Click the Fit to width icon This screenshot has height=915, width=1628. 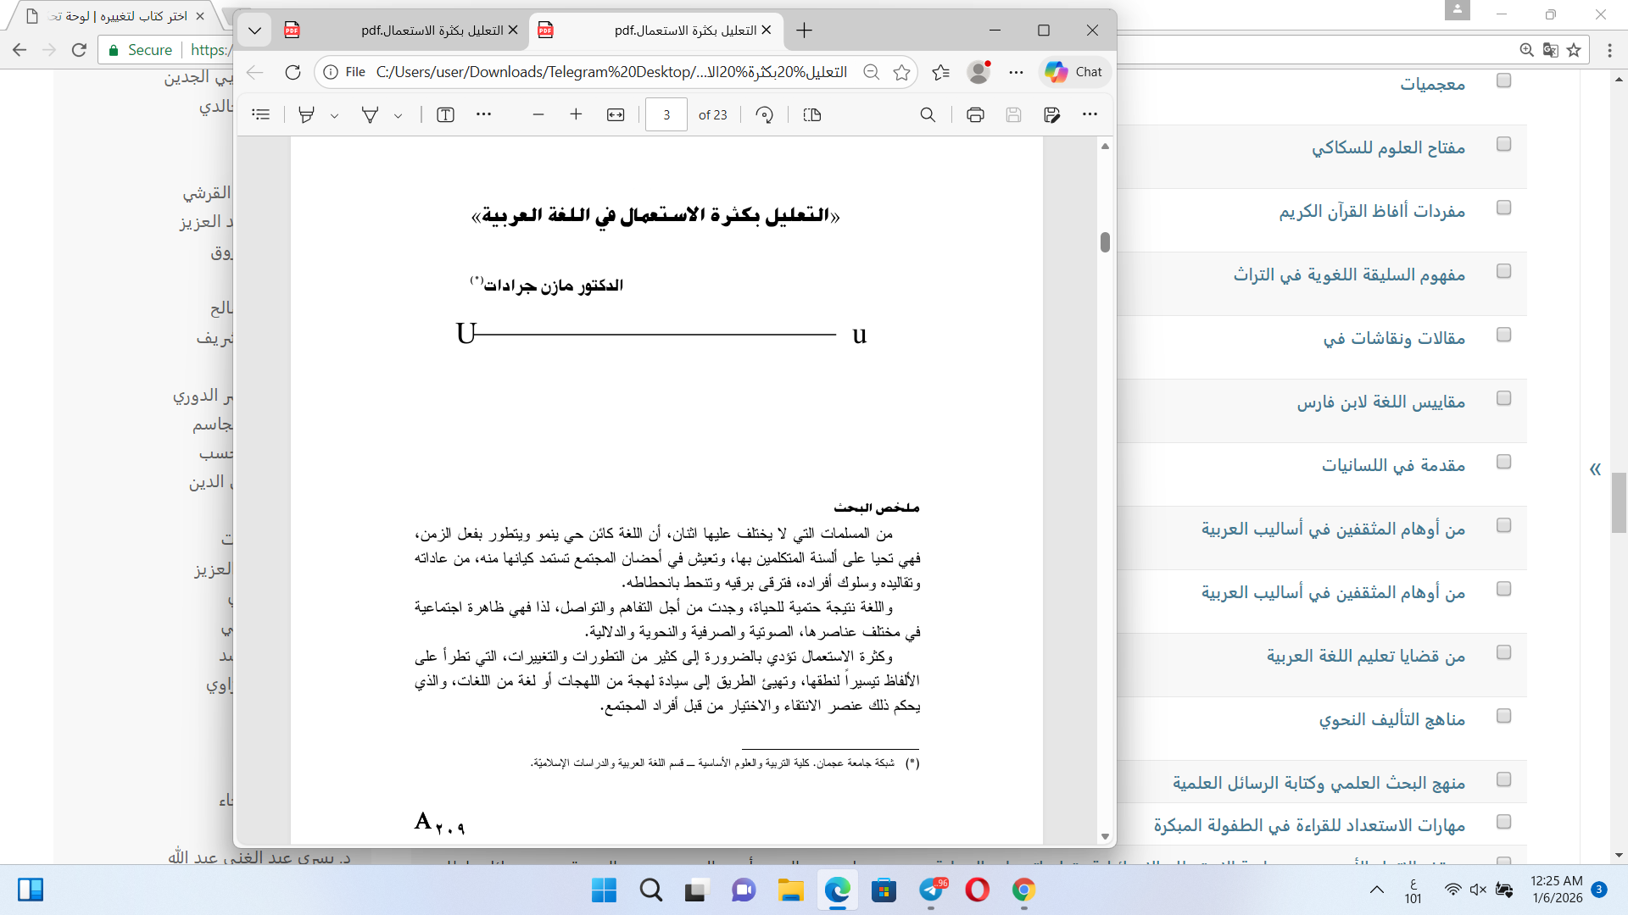click(616, 114)
